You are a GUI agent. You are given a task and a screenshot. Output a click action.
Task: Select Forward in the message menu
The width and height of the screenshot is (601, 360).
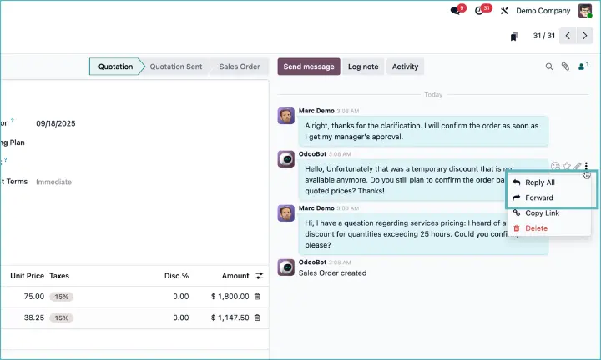538,197
